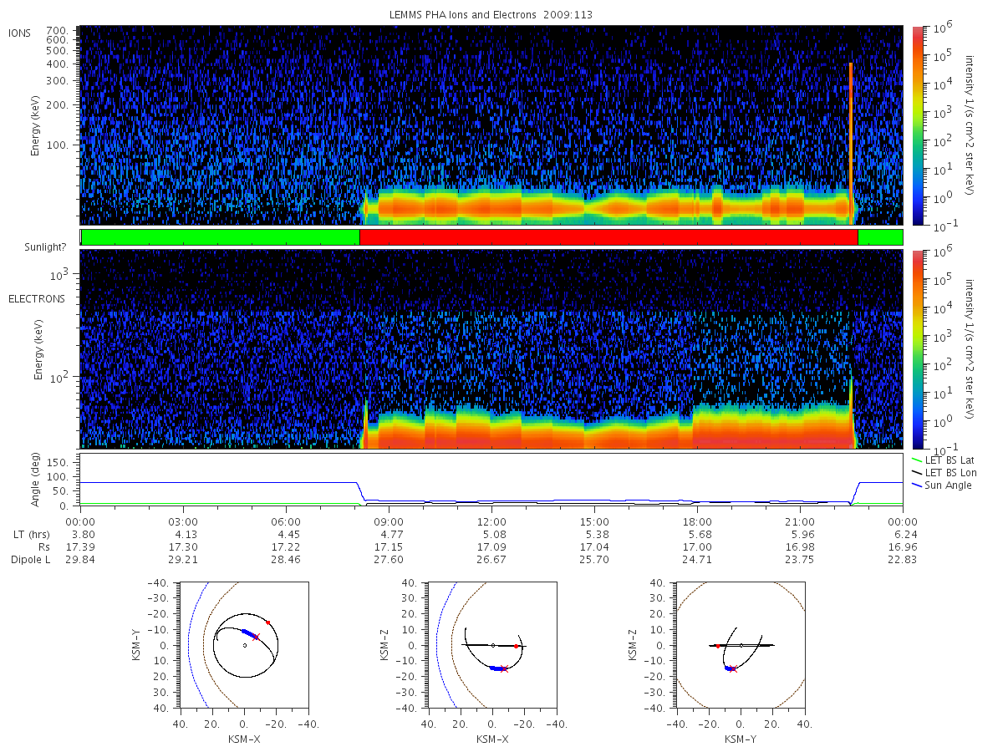Click the red Sunlight status bar segment
Image resolution: width=1003 pixels, height=752 pixels.
608,237
